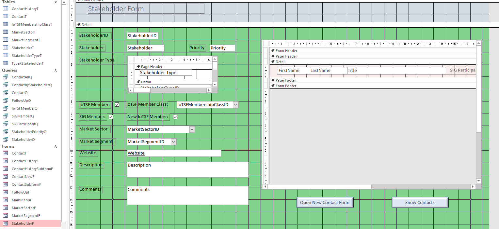Click the ContactAllQ query icon
499x229 pixels.
click(6, 77)
